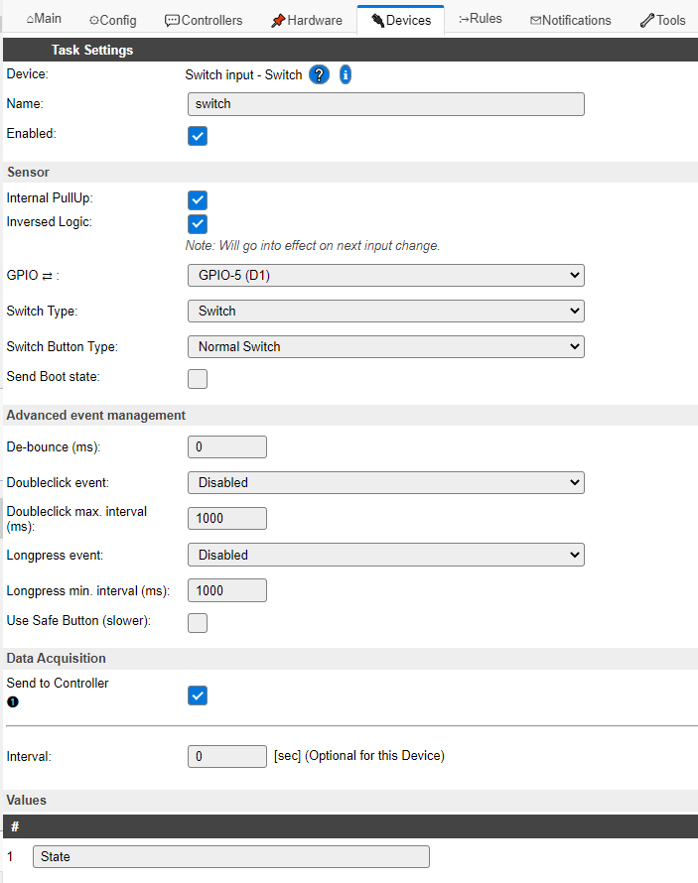This screenshot has width=698, height=883.
Task: Open the Notifications tab
Action: pyautogui.click(x=571, y=20)
